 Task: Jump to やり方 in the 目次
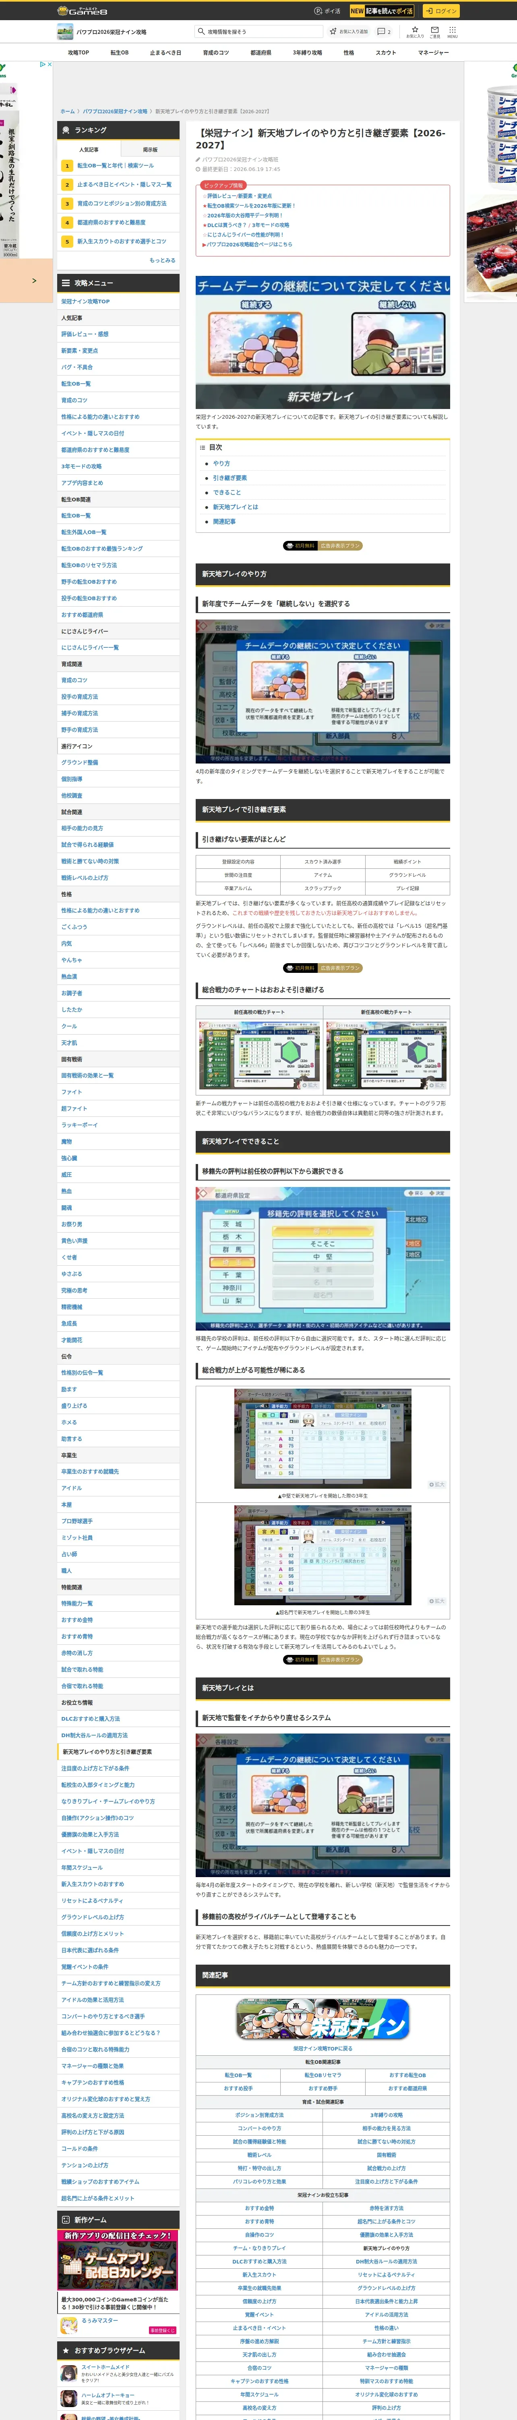click(221, 463)
